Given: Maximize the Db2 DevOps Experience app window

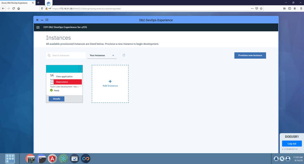Looking at the screenshot, I should tap(47, 20).
